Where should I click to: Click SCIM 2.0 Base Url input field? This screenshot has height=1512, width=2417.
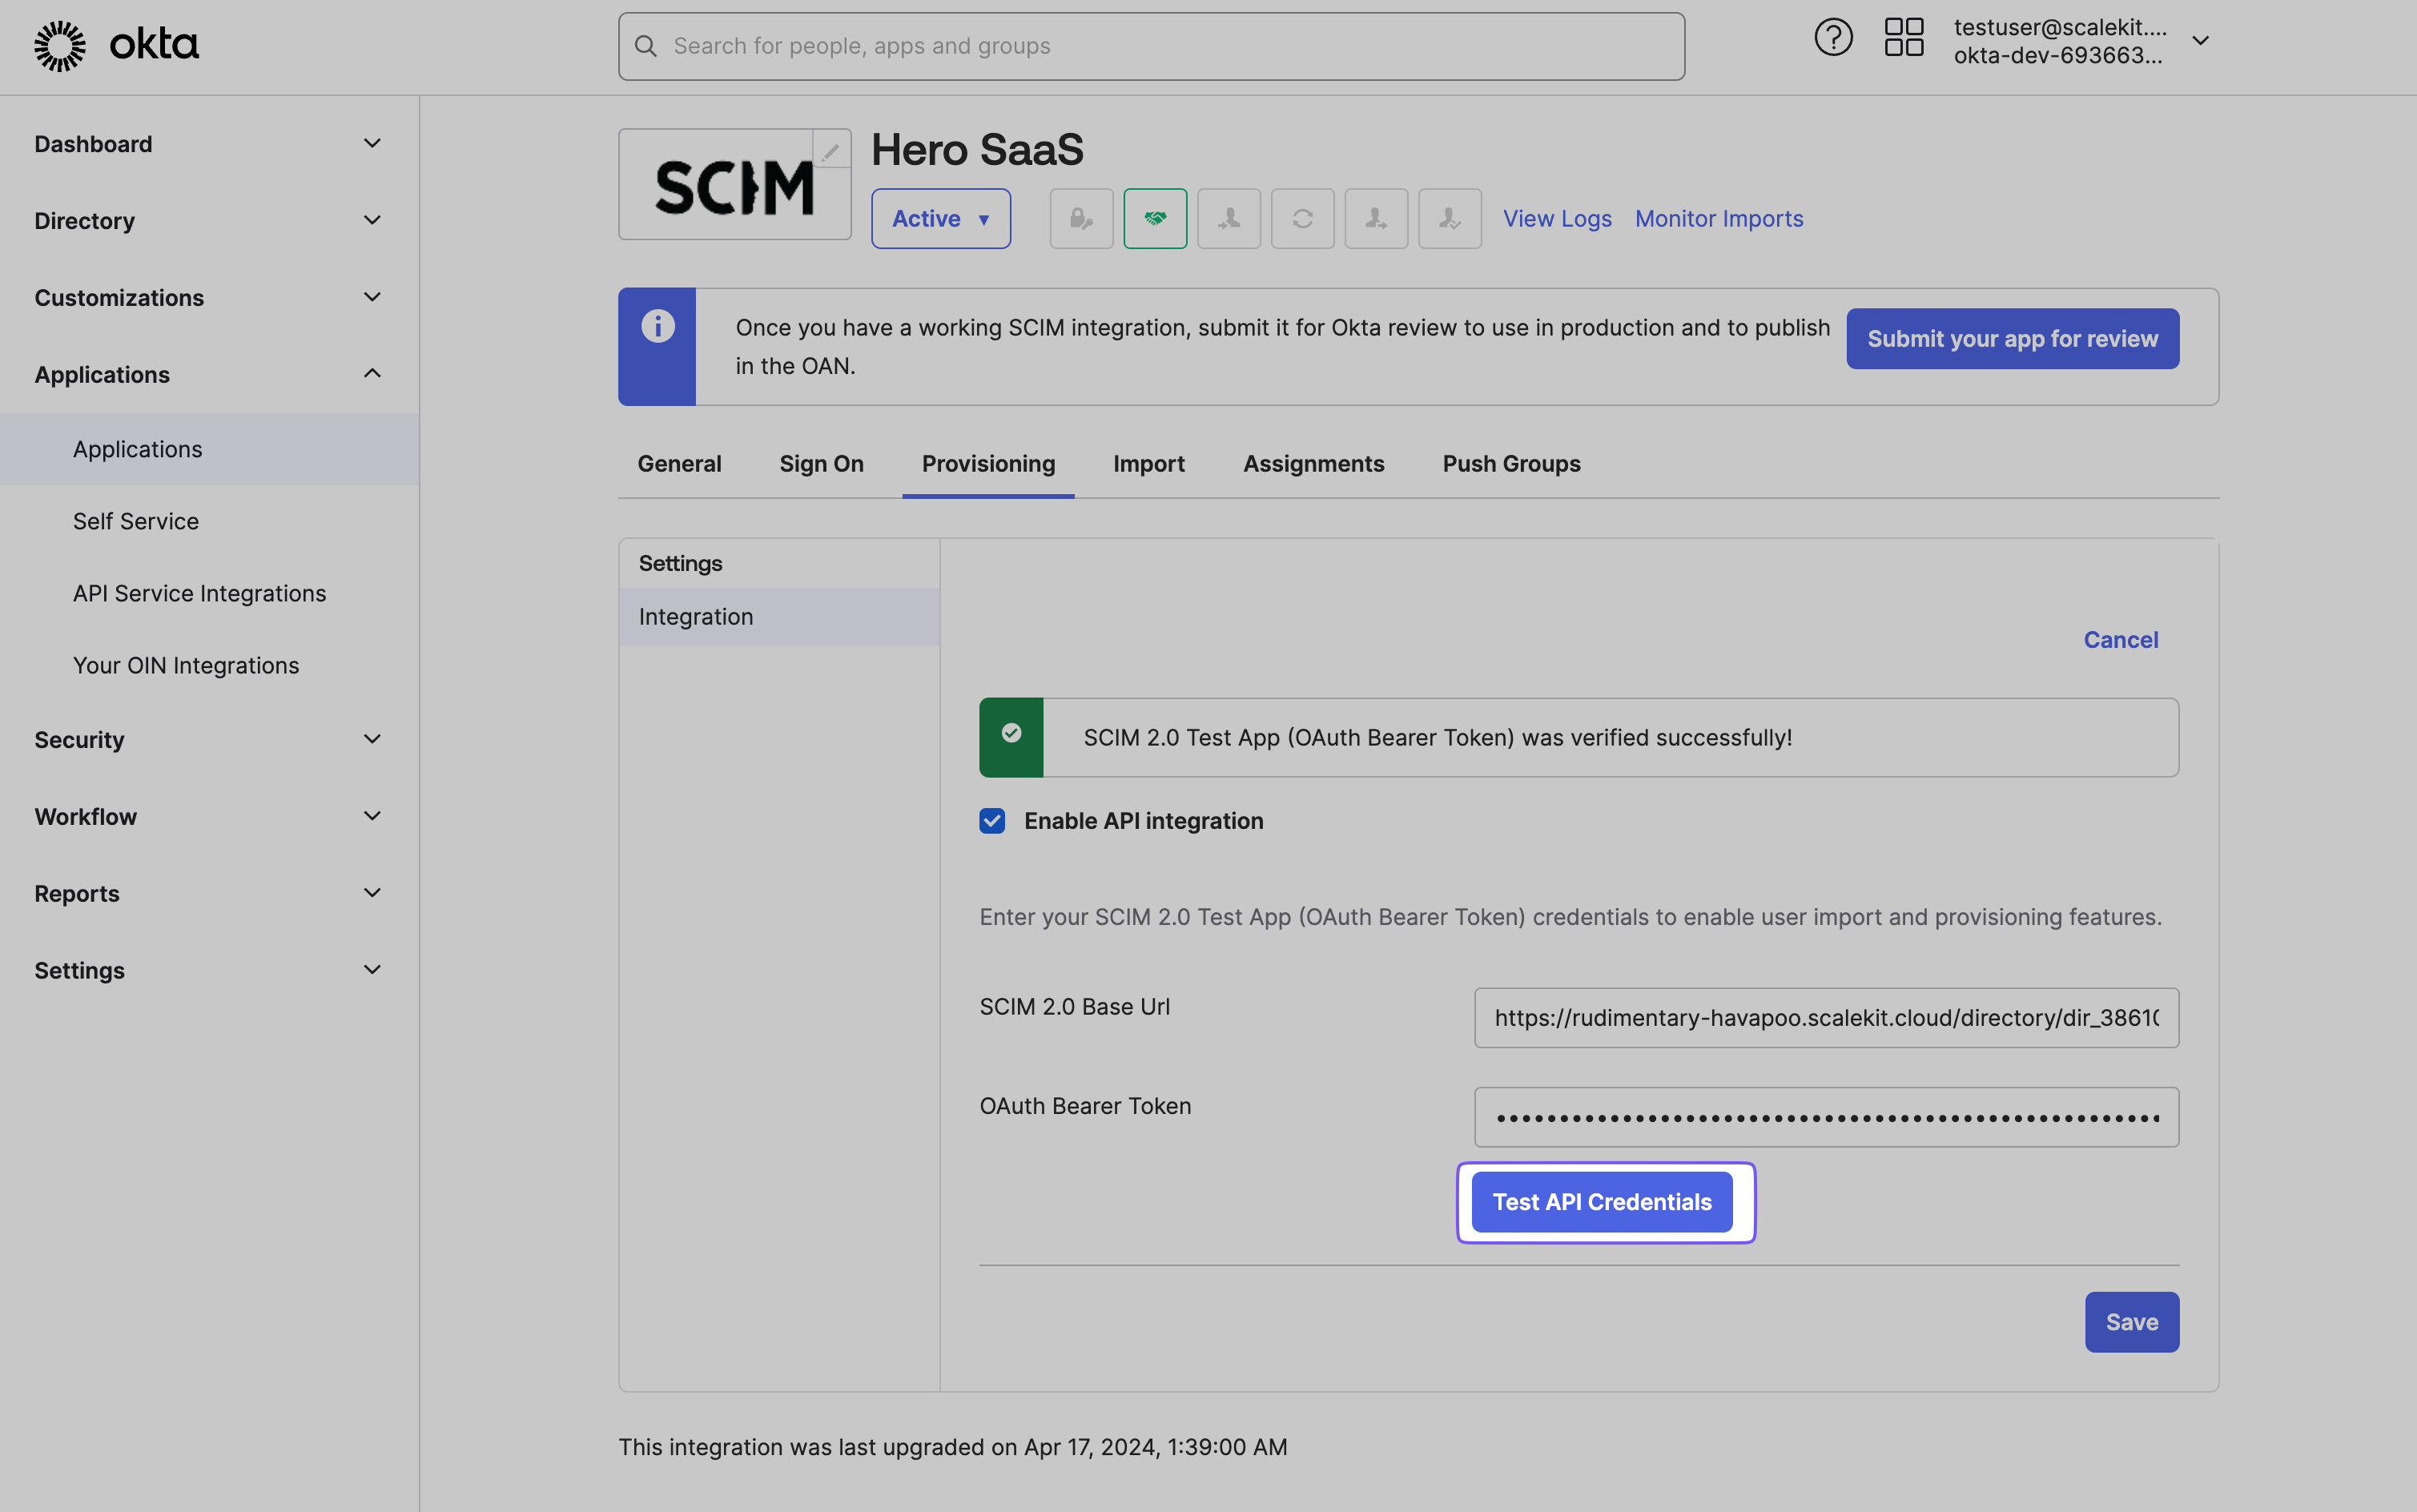pyautogui.click(x=1825, y=1017)
